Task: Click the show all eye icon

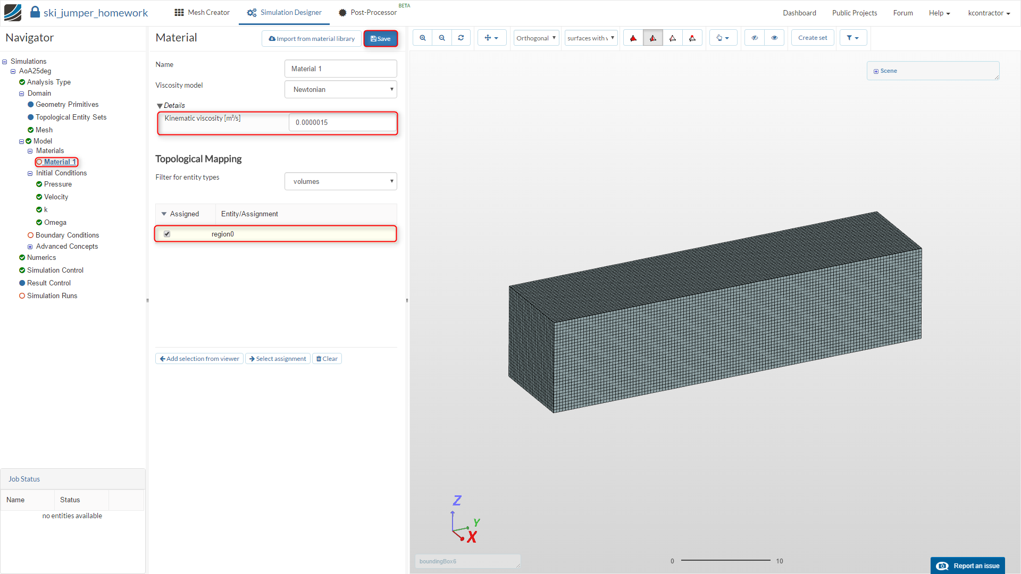Action: tap(774, 38)
